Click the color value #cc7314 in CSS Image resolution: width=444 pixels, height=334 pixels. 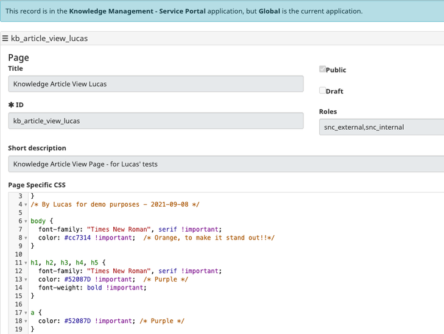pyautogui.click(x=77, y=238)
